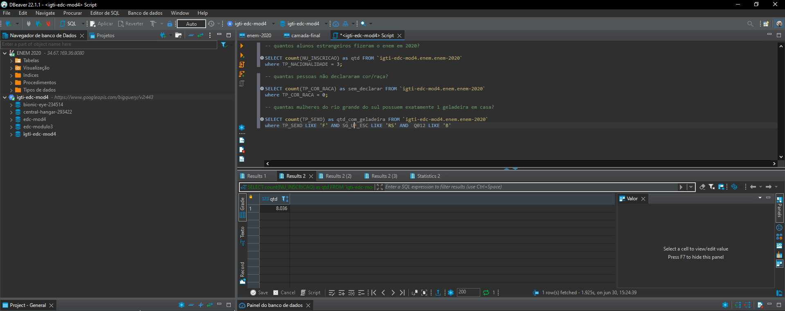Click the disconnect red plug icon
The image size is (785, 311).
click(48, 24)
